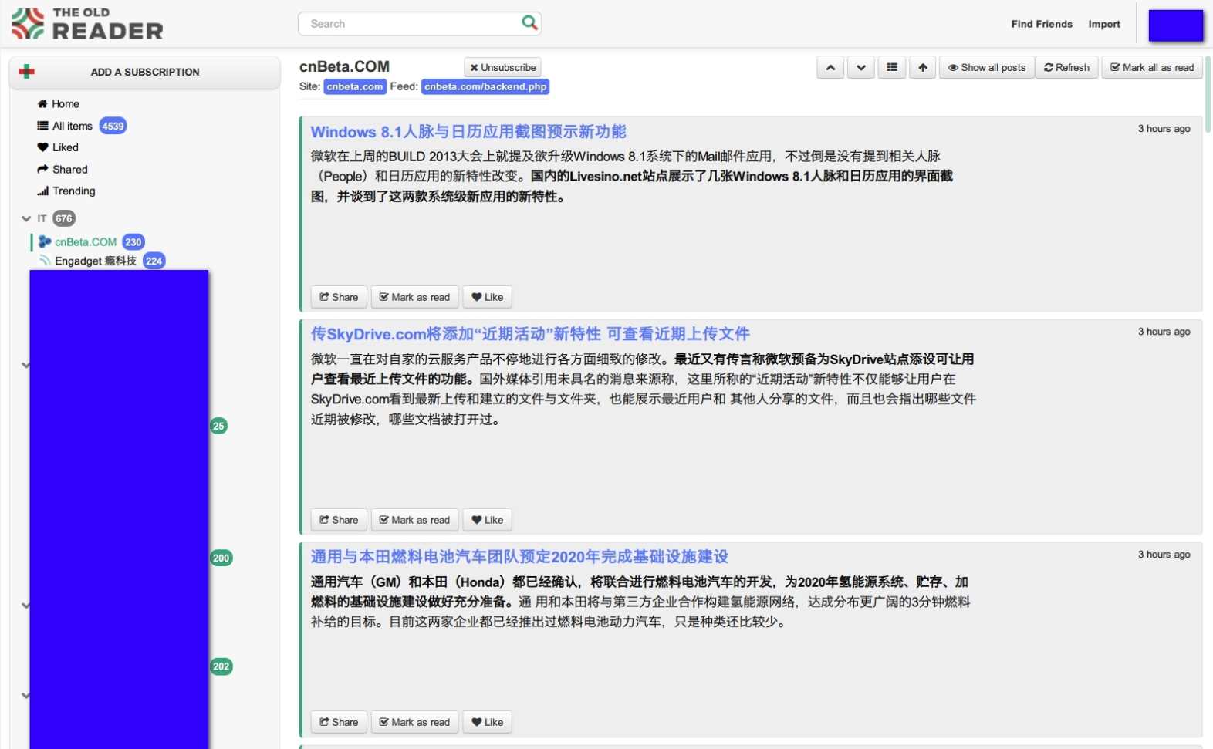Go to next post with down chevron
Viewport: 1213px width, 749px height.
coord(861,68)
